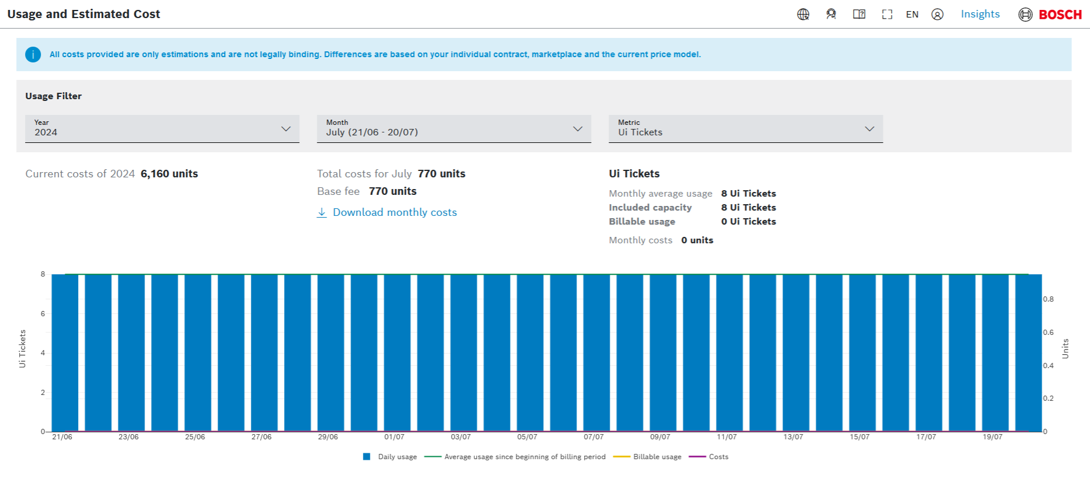Click the download arrow icon for monthly costs
The height and width of the screenshot is (479, 1090).
pyautogui.click(x=322, y=213)
